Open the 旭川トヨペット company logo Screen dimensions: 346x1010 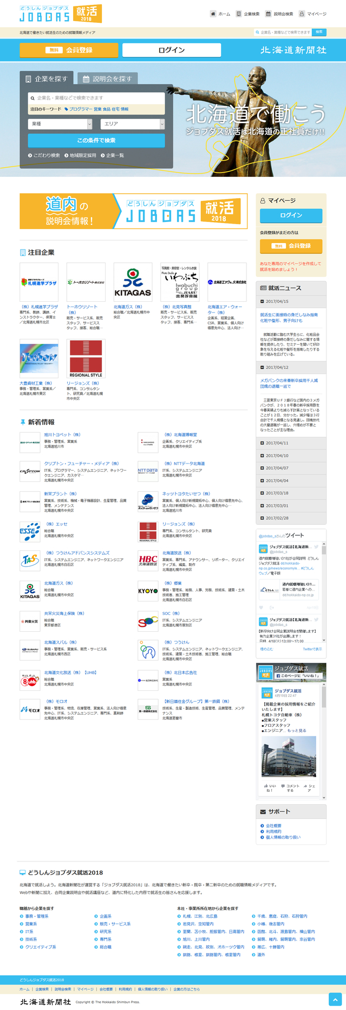(30, 442)
